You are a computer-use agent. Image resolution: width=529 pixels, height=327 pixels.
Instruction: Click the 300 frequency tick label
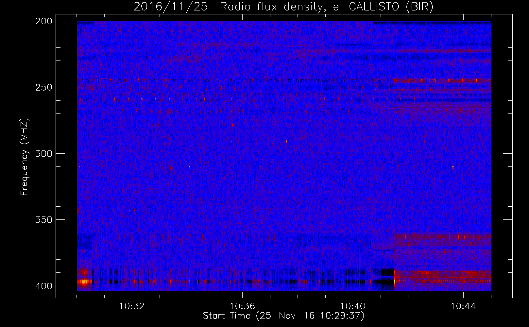tap(43, 154)
